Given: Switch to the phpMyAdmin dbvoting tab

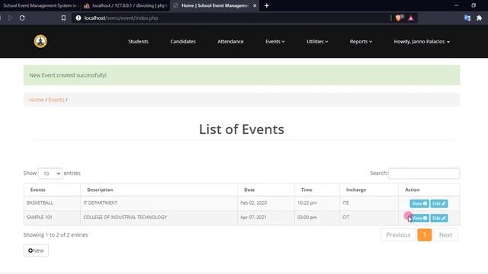Looking at the screenshot, I should click(126, 5).
